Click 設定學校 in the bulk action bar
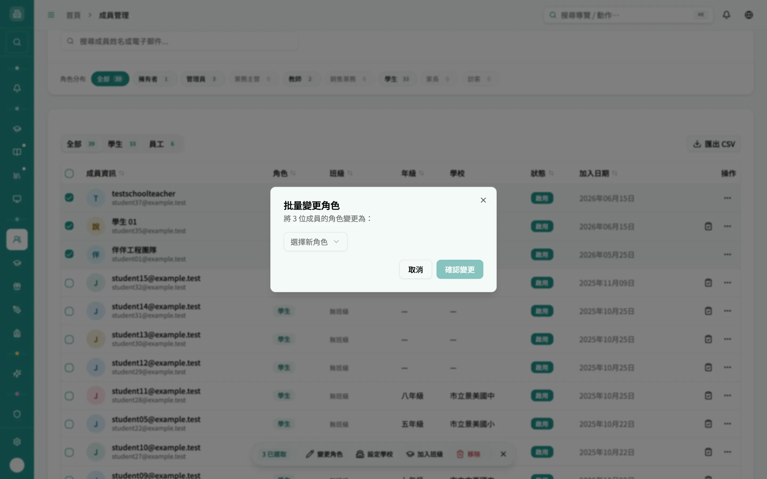The height and width of the screenshot is (479, 767). tap(374, 454)
